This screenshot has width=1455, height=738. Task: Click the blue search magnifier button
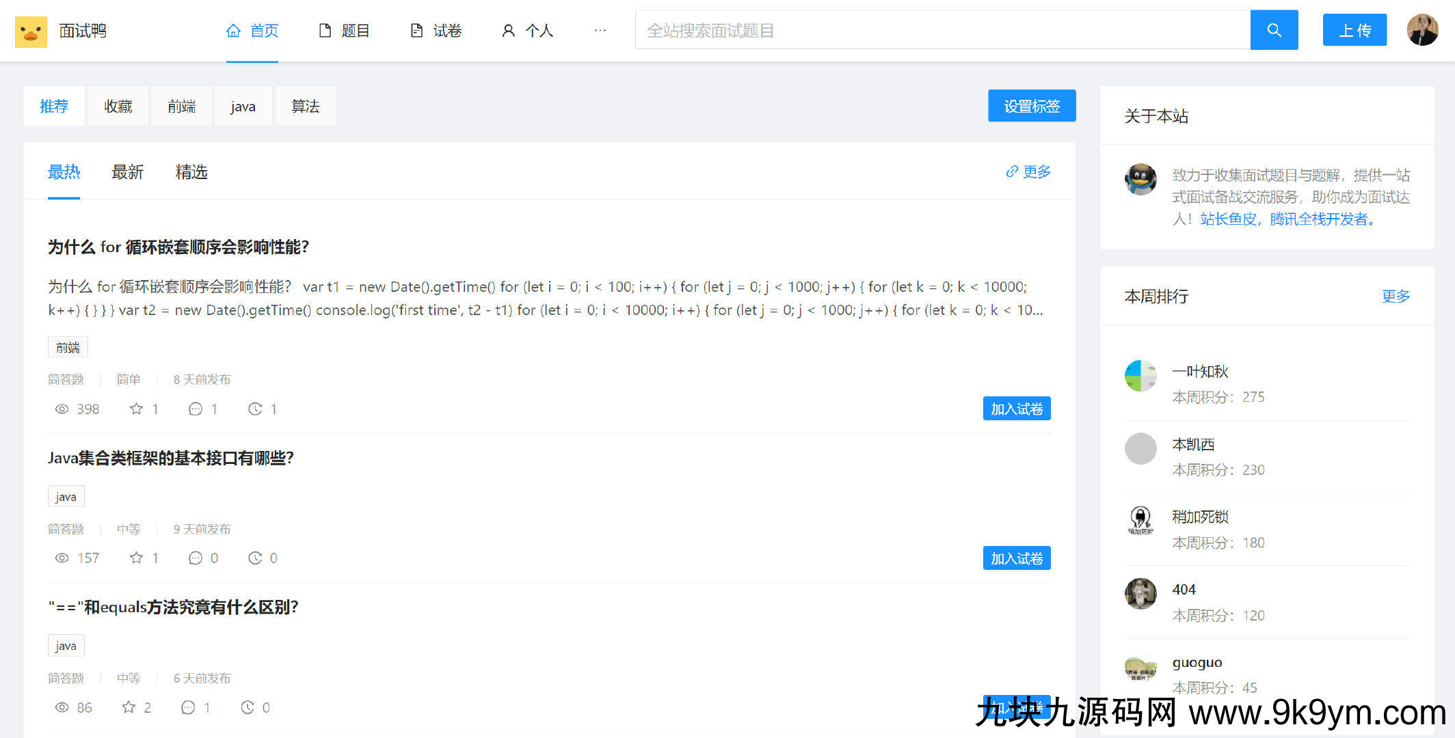(1273, 30)
